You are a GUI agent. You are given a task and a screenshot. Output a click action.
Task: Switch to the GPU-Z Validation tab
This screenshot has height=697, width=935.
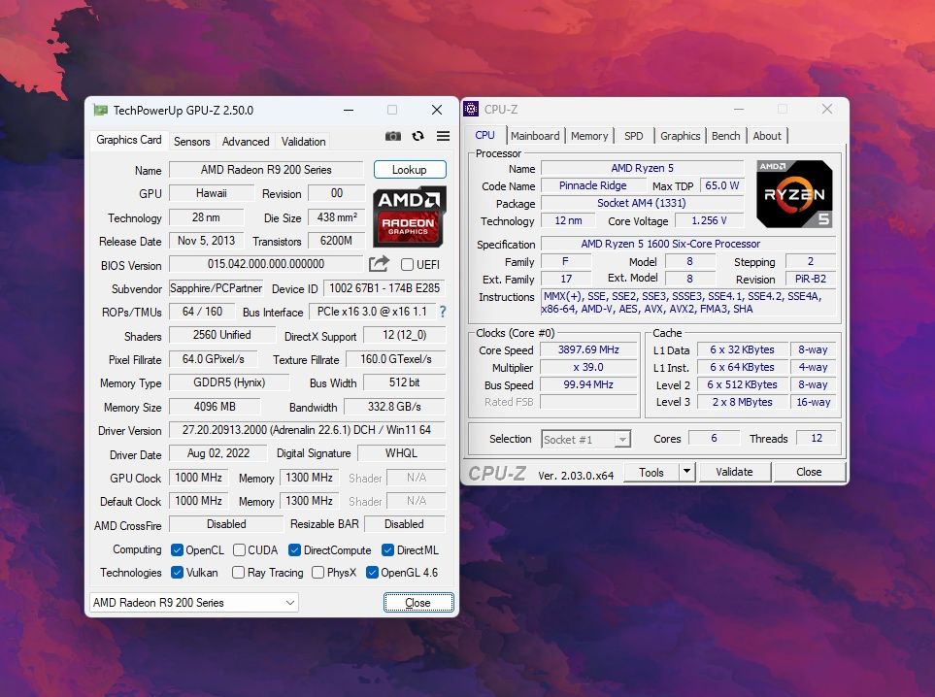304,142
